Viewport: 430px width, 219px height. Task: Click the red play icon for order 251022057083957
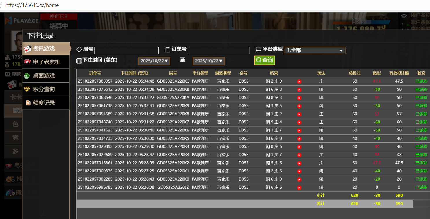pyautogui.click(x=299, y=81)
